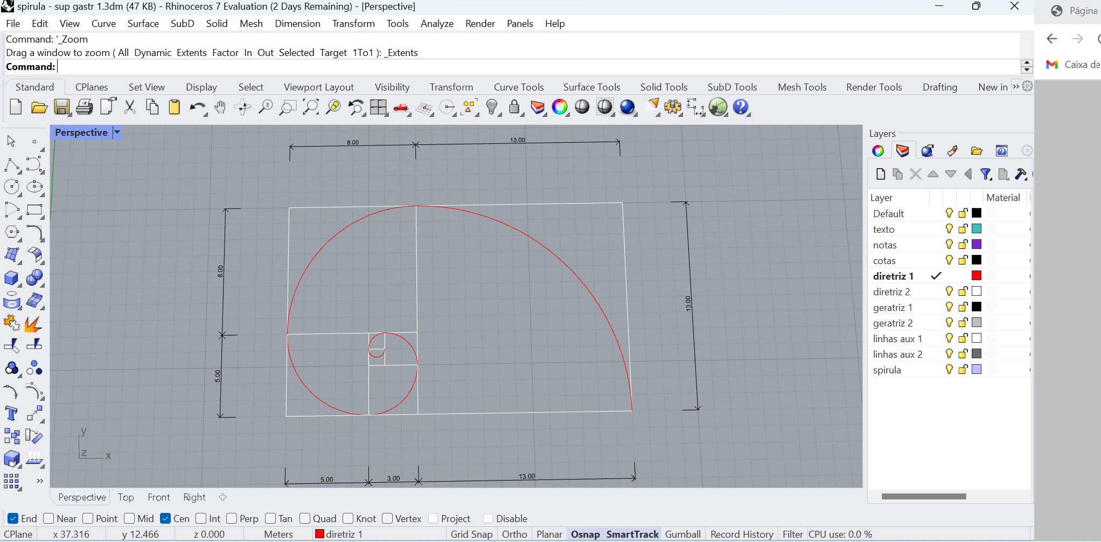Click New Layer icon in Layers panel
This screenshot has height=542, width=1101.
coord(880,174)
